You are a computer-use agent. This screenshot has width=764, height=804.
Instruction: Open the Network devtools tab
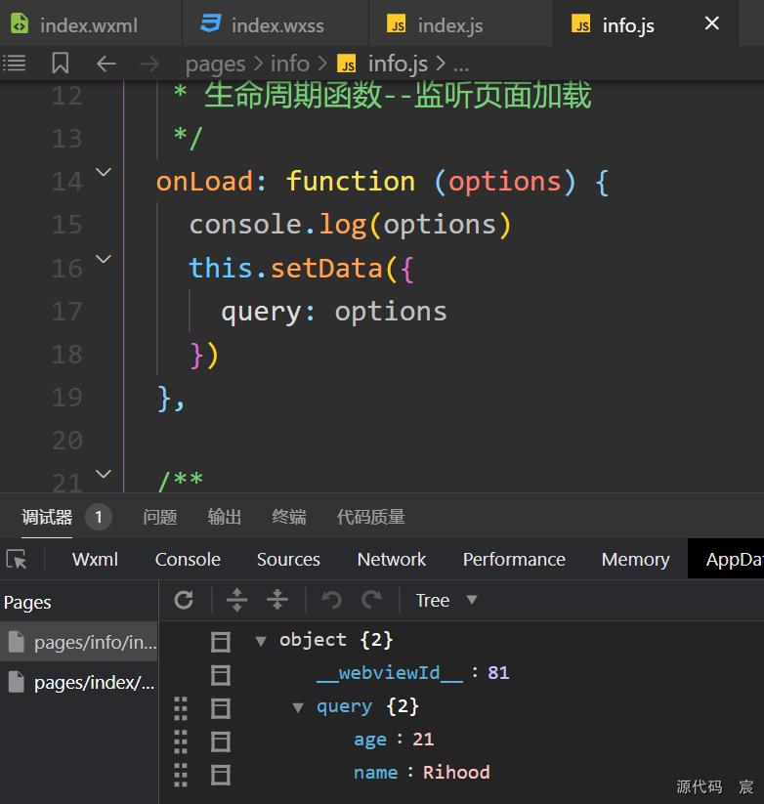coord(391,560)
